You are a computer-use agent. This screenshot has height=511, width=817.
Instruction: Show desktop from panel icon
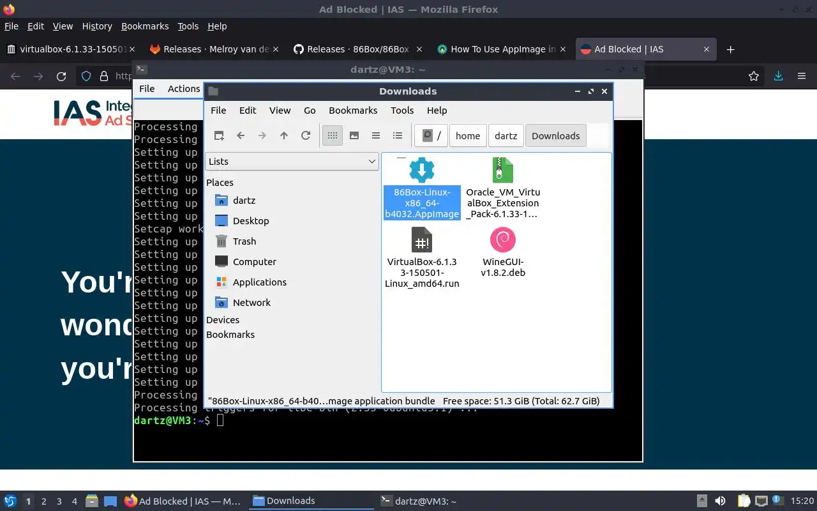click(110, 501)
